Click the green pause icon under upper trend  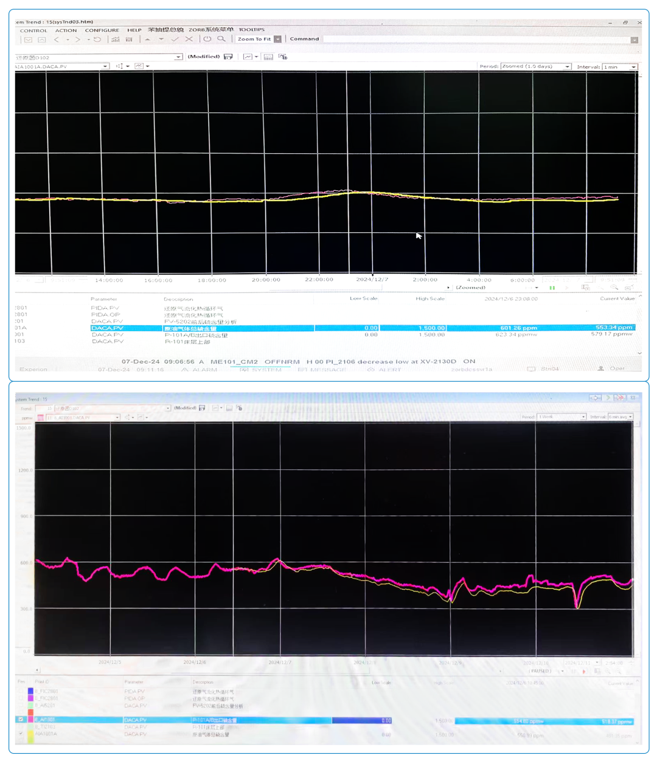pos(552,288)
